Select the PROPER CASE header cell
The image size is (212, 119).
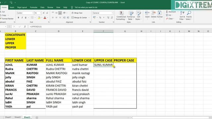click(125, 60)
